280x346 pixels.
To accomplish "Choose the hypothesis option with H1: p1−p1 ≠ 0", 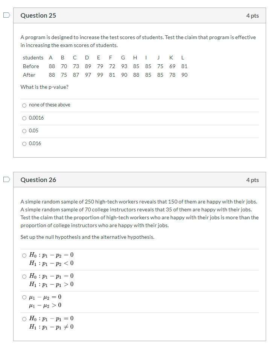I will (x=24, y=319).
